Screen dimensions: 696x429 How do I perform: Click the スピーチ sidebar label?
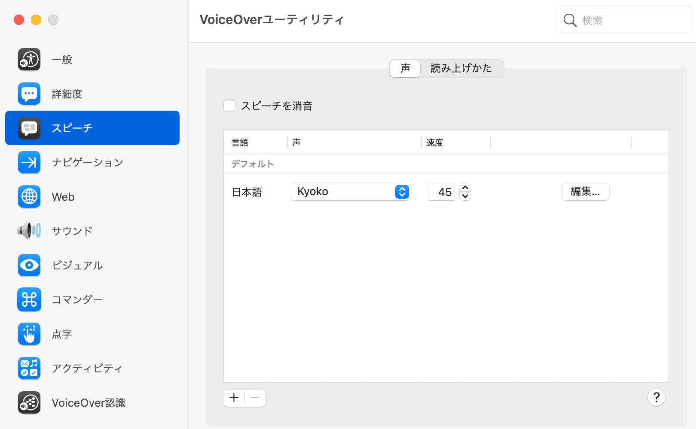72,128
